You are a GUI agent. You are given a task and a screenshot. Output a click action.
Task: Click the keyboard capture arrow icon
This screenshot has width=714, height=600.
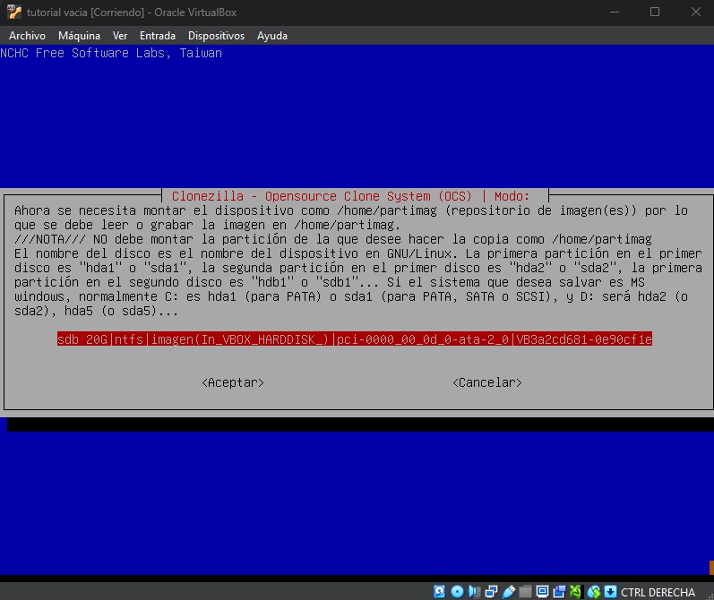611,591
